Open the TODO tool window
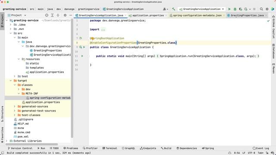The width and height of the screenshot is (276, 155). click(54, 148)
